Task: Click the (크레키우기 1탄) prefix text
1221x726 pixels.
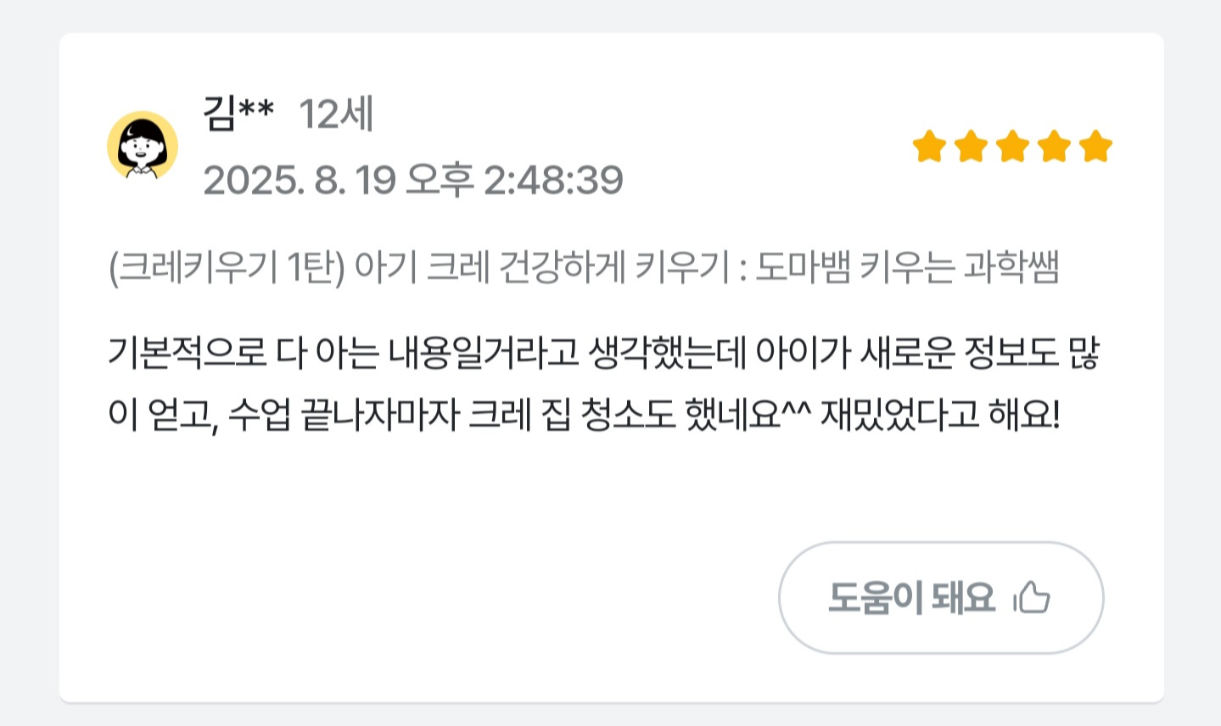Action: [x=227, y=268]
